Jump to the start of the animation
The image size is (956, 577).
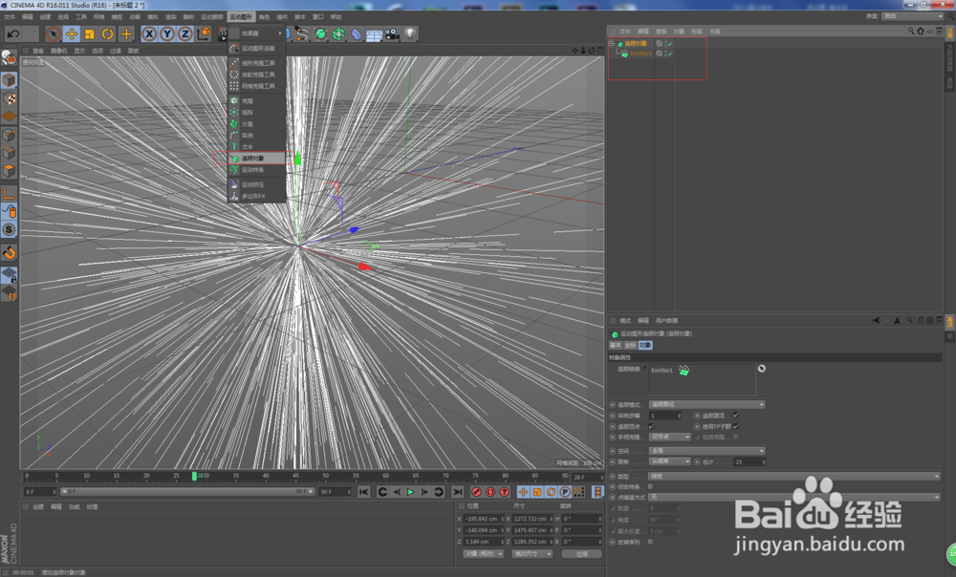point(363,492)
